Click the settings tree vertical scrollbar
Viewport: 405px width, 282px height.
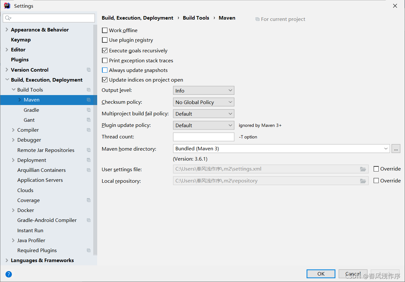click(x=95, y=141)
